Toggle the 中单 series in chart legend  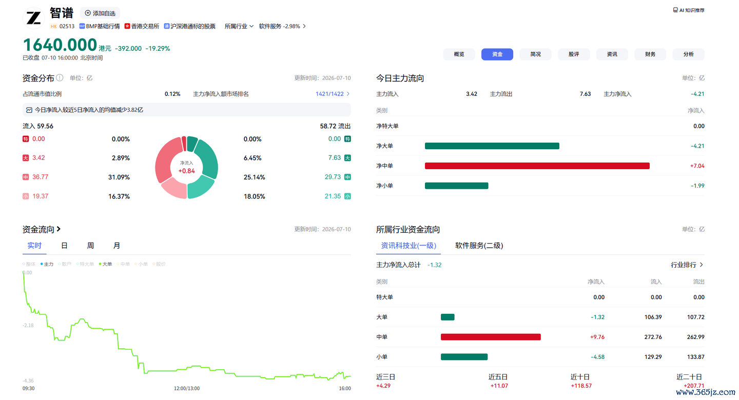pos(123,264)
